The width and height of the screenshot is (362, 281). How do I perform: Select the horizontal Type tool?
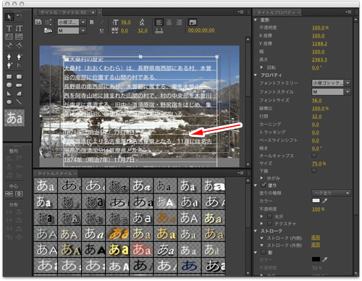pos(9,28)
